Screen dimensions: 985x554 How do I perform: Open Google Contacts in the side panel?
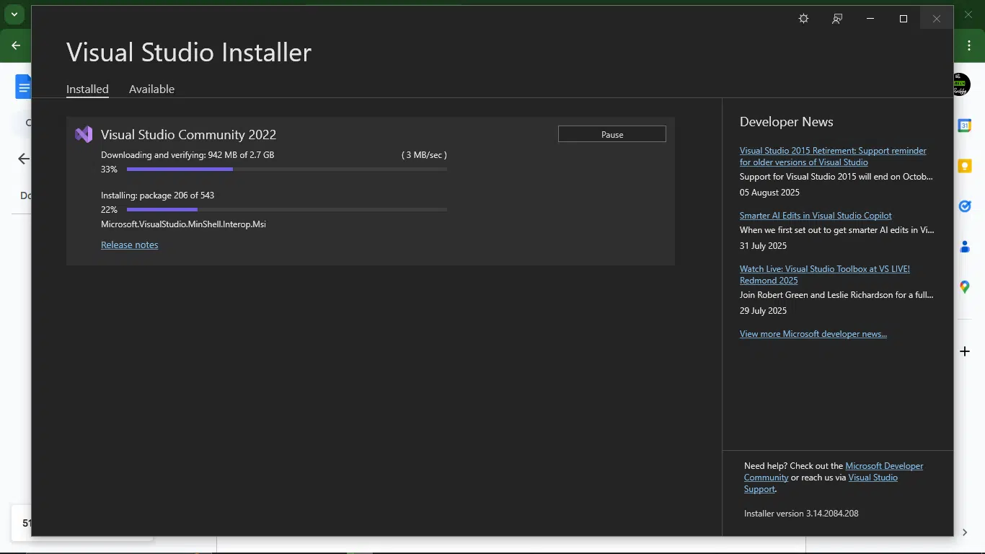coord(965,247)
